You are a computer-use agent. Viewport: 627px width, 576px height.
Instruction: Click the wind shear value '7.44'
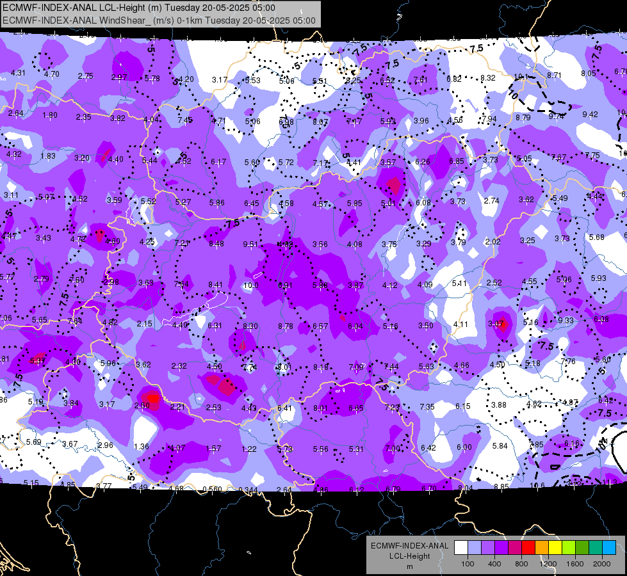391,367
